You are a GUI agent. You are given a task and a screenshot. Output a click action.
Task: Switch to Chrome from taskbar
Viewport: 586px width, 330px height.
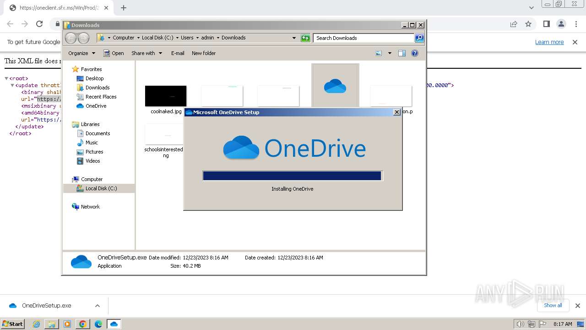(83, 324)
